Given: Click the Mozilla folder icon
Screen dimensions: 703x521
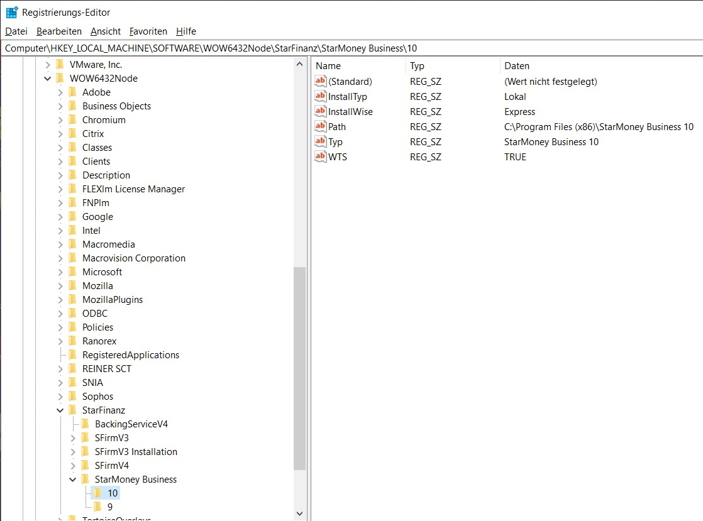Looking at the screenshot, I should (x=73, y=286).
